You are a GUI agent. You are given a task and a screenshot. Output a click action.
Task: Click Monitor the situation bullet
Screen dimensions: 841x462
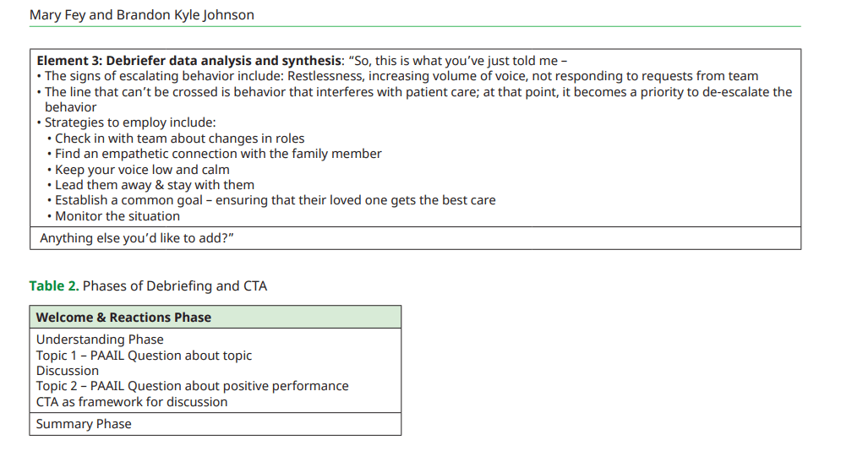(x=117, y=216)
